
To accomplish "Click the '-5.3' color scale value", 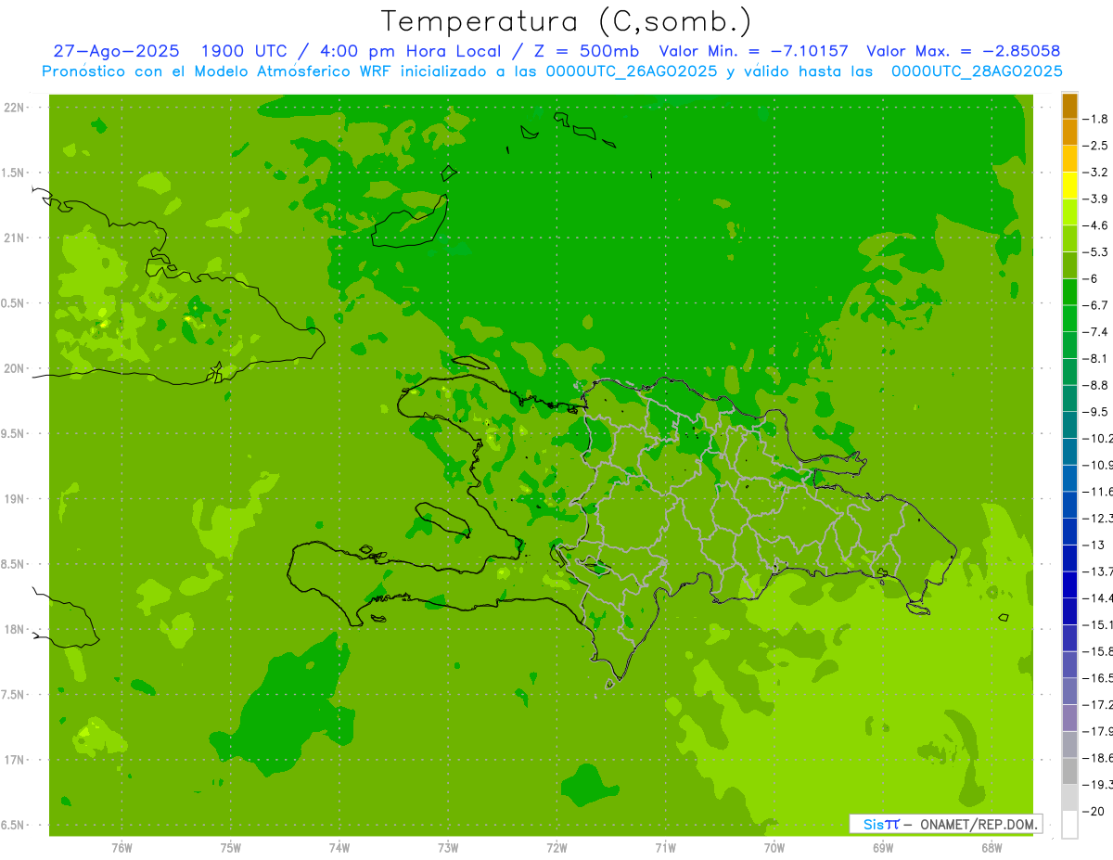I will pyautogui.click(x=1094, y=252).
